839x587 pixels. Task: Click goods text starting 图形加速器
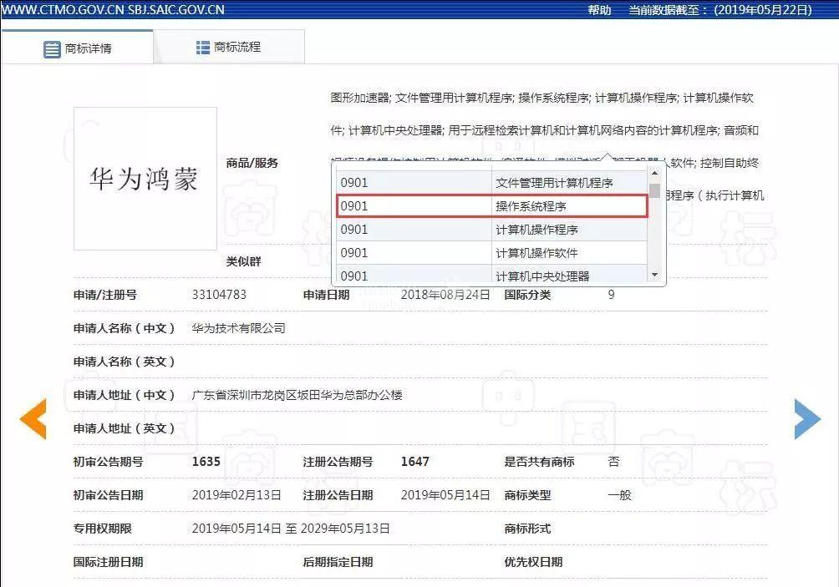(542, 98)
